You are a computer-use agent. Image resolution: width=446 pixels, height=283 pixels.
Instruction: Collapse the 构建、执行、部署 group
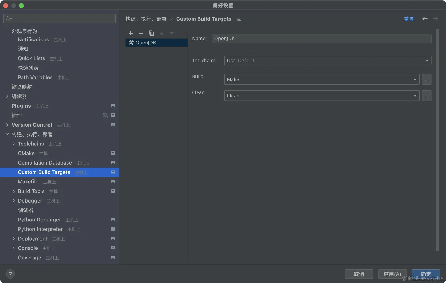(7, 134)
